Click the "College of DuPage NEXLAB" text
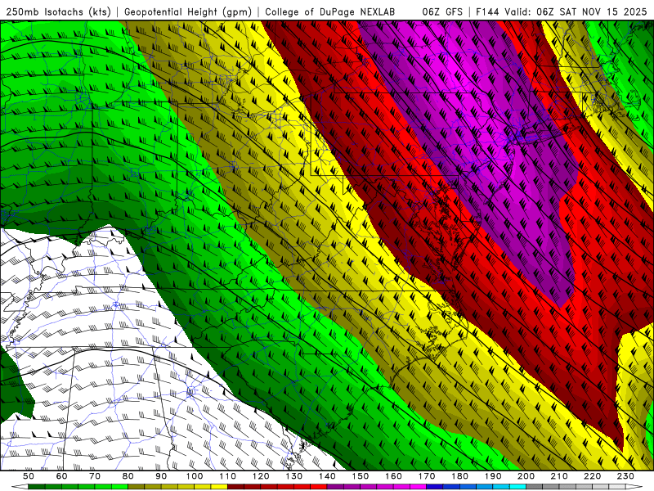Screen dimensions: 654x491 330,11
